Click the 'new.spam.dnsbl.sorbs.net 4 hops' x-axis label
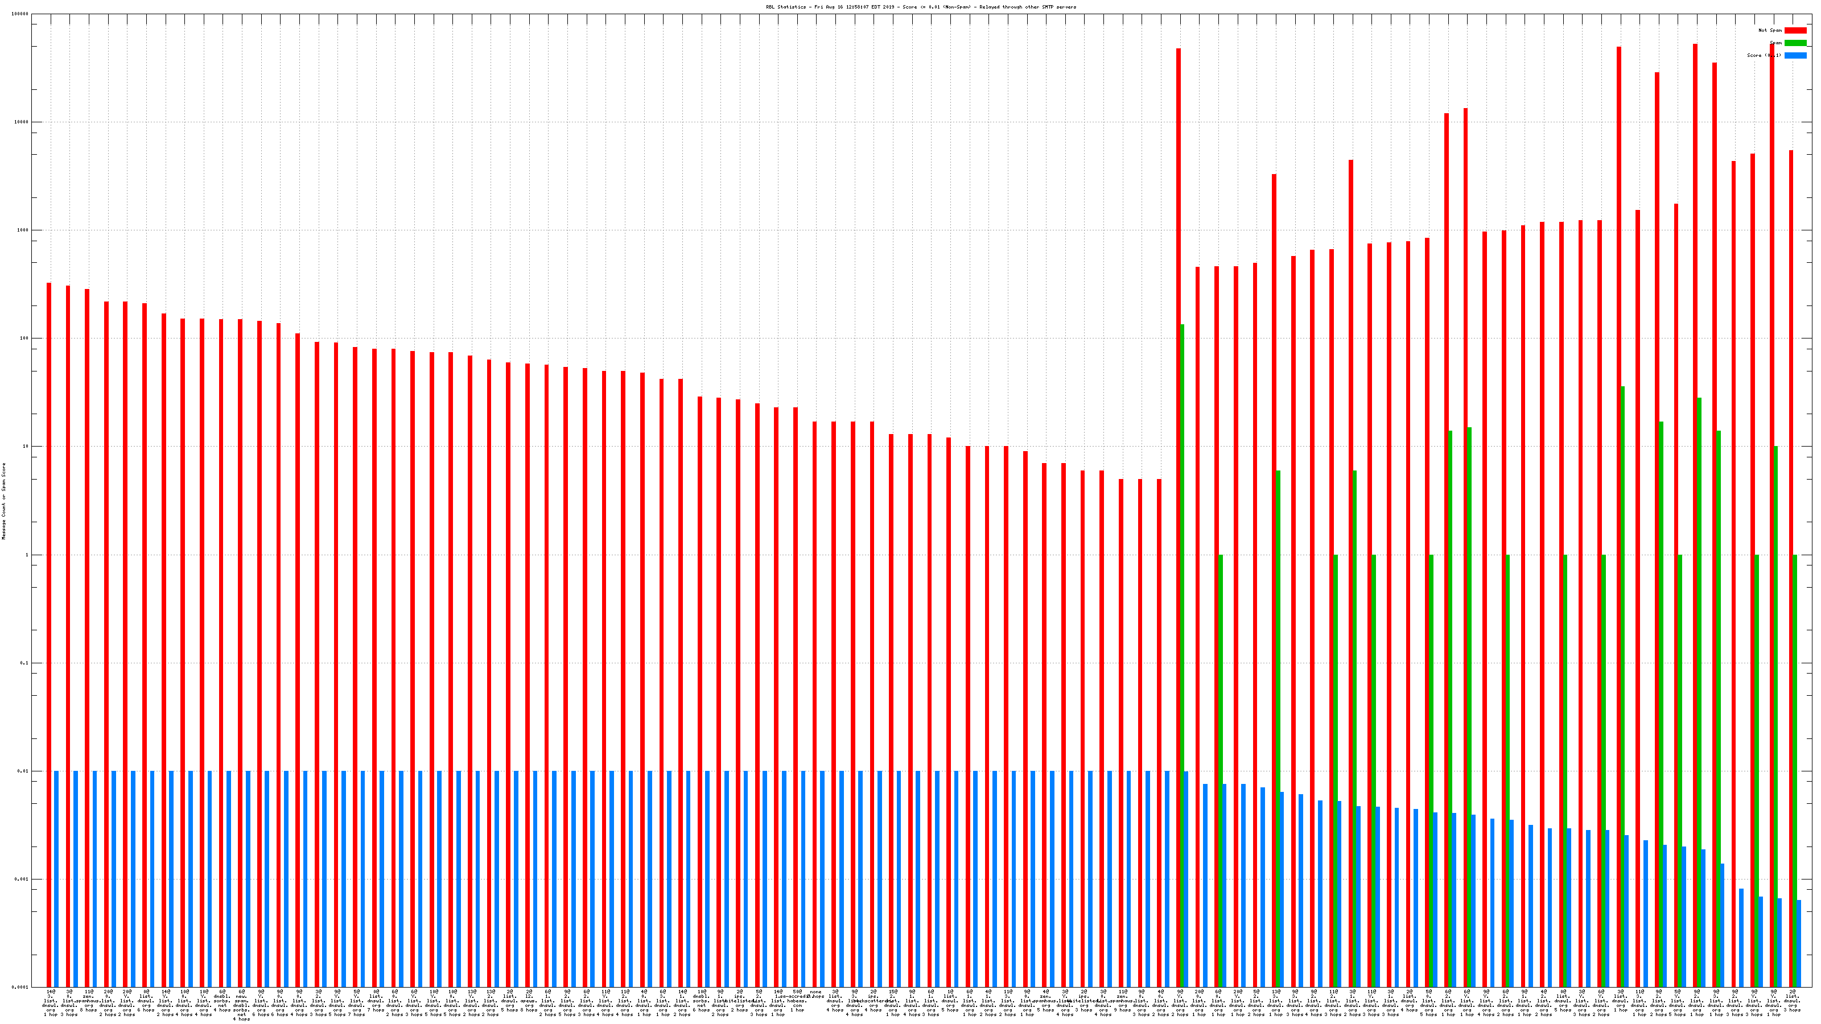The height and width of the screenshot is (1024, 1821). [x=242, y=1005]
